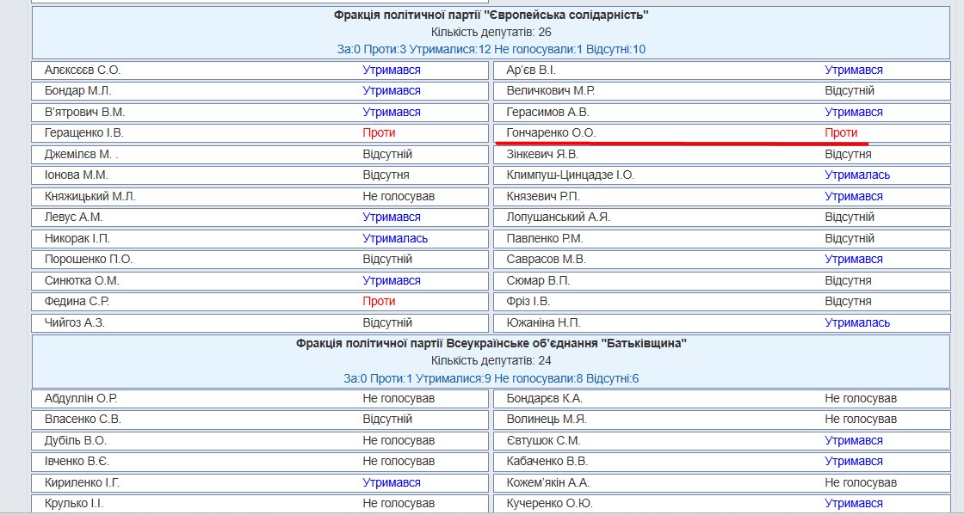964x515 pixels.
Task: Click the underlined name Гончаренко О.О.
Action: tap(551, 132)
